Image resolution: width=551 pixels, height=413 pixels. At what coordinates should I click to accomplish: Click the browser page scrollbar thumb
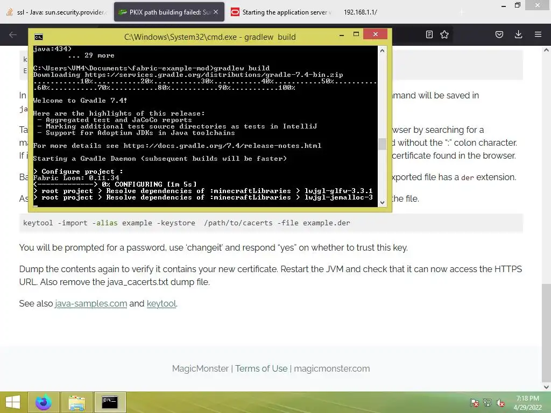(x=546, y=332)
